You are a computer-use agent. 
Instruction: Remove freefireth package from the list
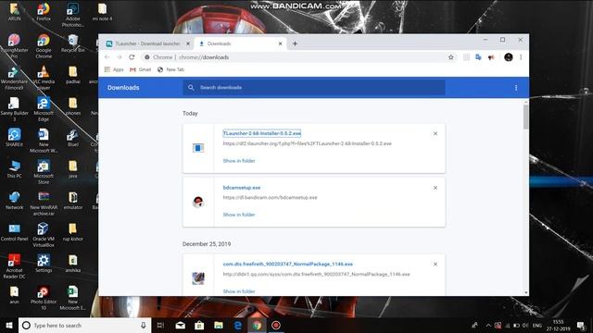coord(435,265)
